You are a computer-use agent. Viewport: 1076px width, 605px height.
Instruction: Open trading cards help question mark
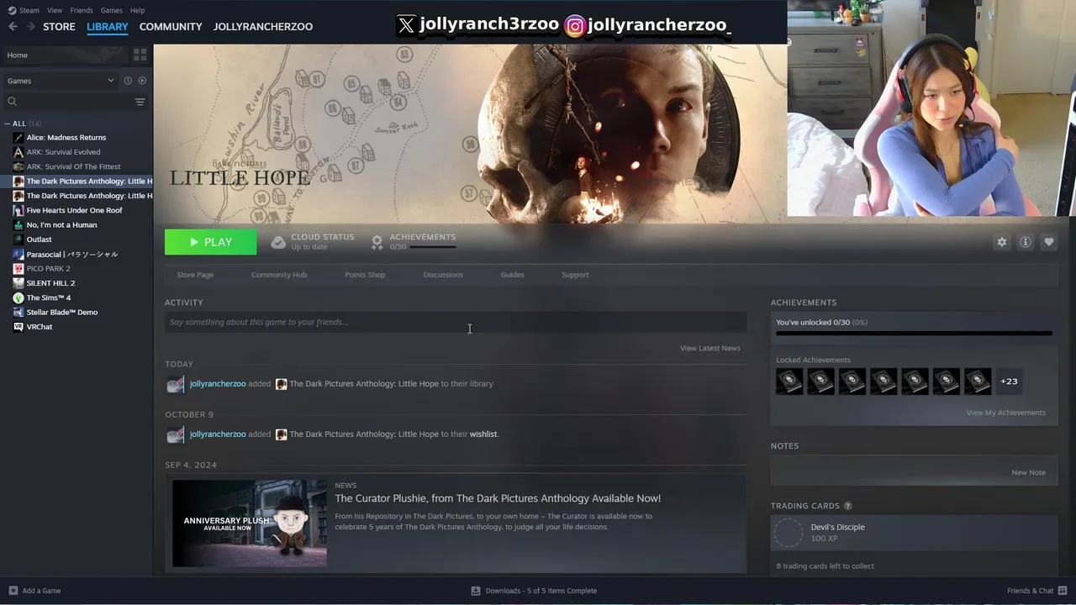tap(847, 506)
